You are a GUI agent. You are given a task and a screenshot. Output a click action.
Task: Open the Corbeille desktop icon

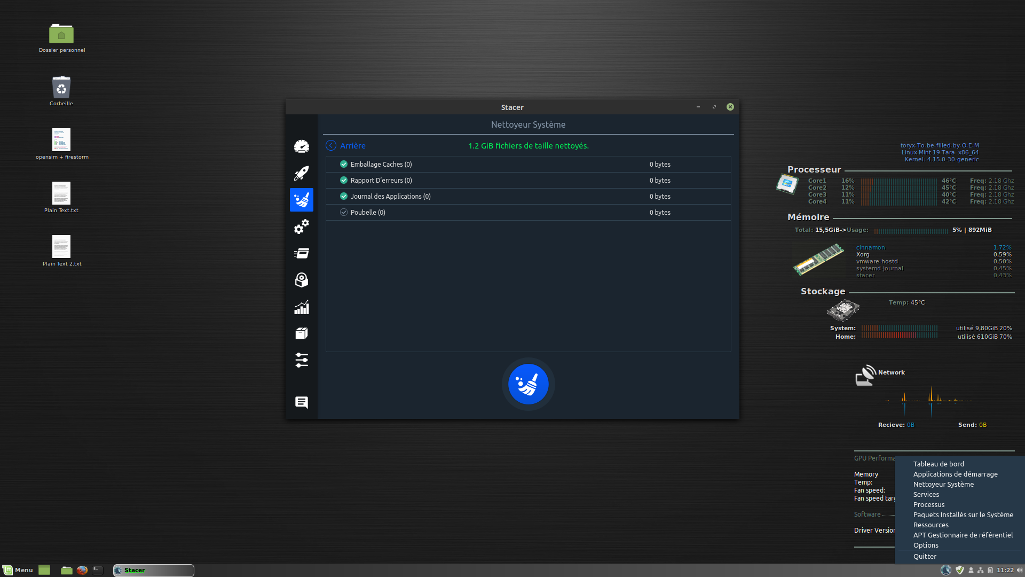(61, 88)
